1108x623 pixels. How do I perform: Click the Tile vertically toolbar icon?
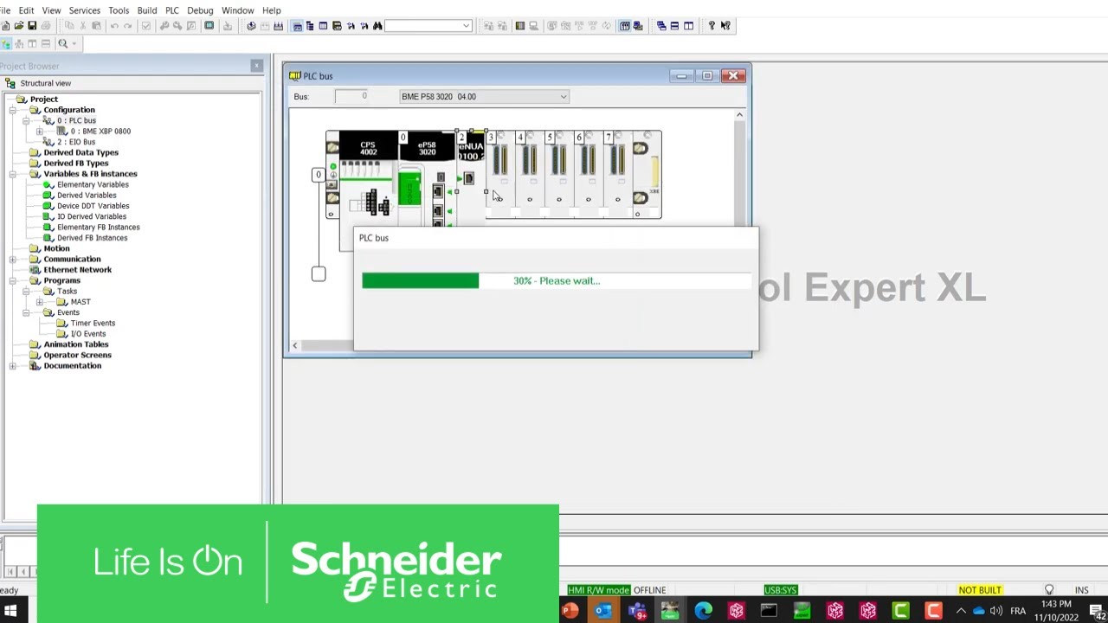coord(688,26)
